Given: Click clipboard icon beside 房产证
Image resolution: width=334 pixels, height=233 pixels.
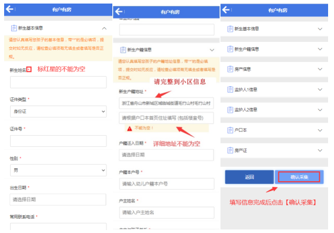Looking at the screenshot, I should [x=230, y=150].
